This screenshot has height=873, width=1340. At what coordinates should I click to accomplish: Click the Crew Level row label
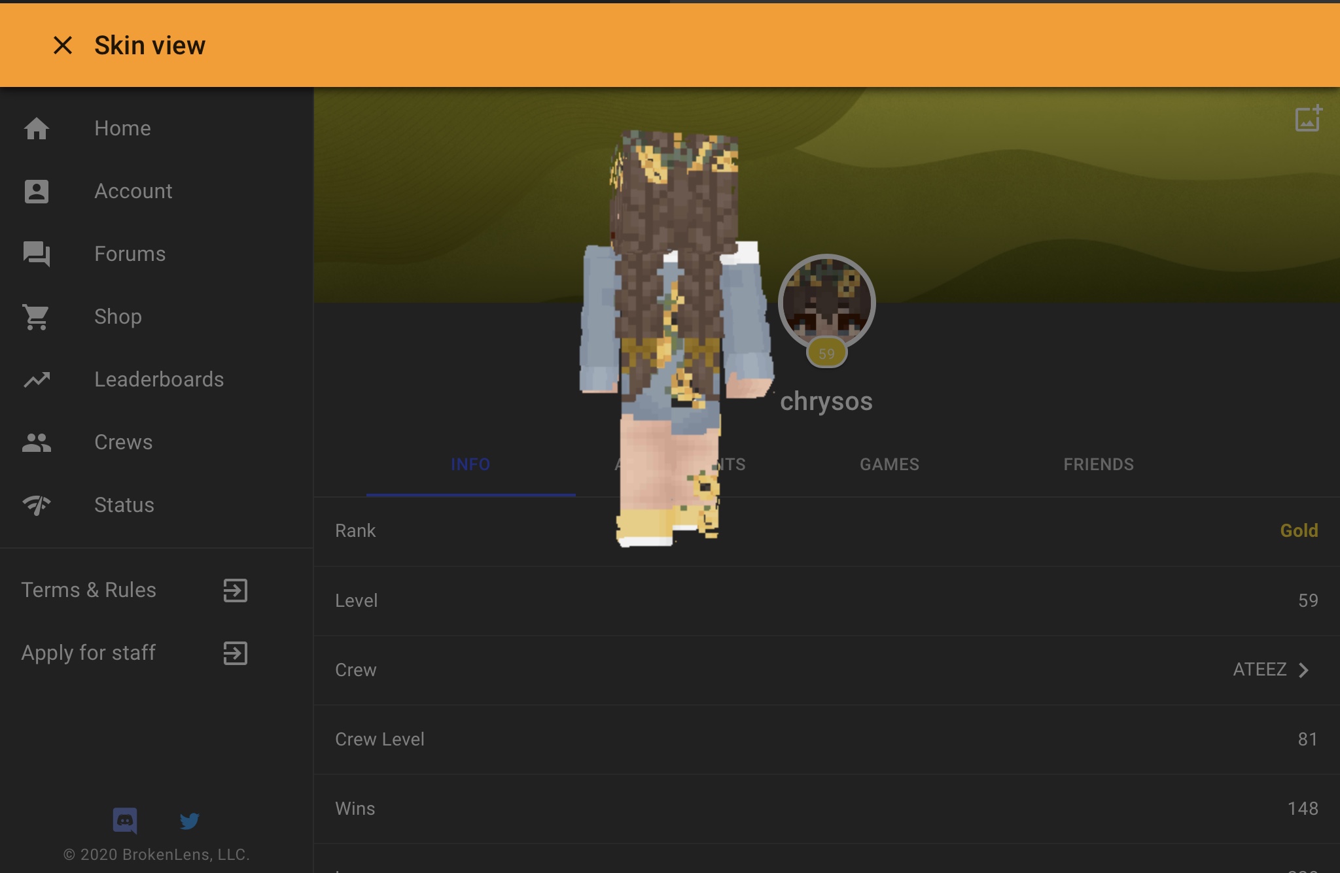[379, 739]
